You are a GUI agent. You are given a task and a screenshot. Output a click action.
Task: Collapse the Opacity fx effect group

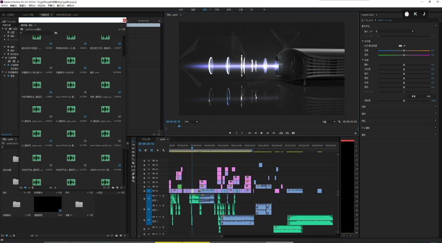click(3, 58)
